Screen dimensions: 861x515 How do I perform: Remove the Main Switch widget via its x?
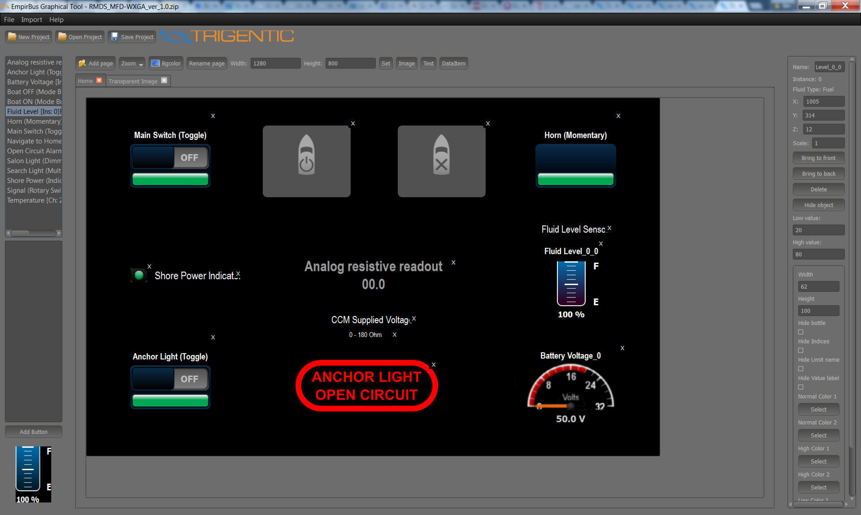point(213,116)
